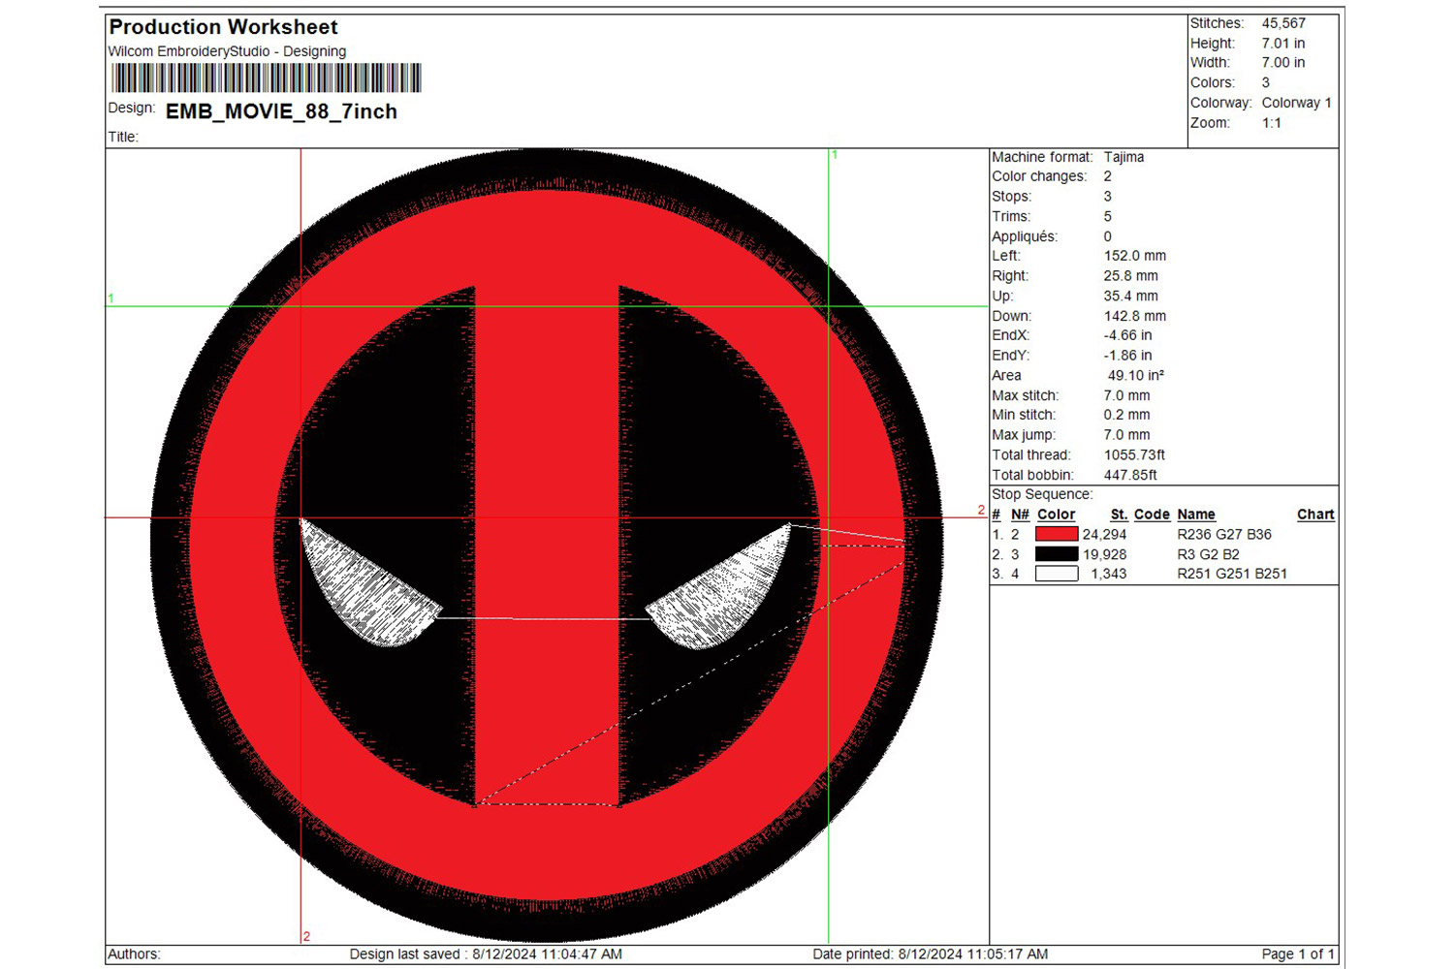
Task: Click the total bobbin value '447.85ft'
Action: [1130, 475]
